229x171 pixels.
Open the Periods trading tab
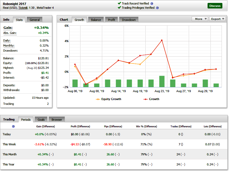26,120
